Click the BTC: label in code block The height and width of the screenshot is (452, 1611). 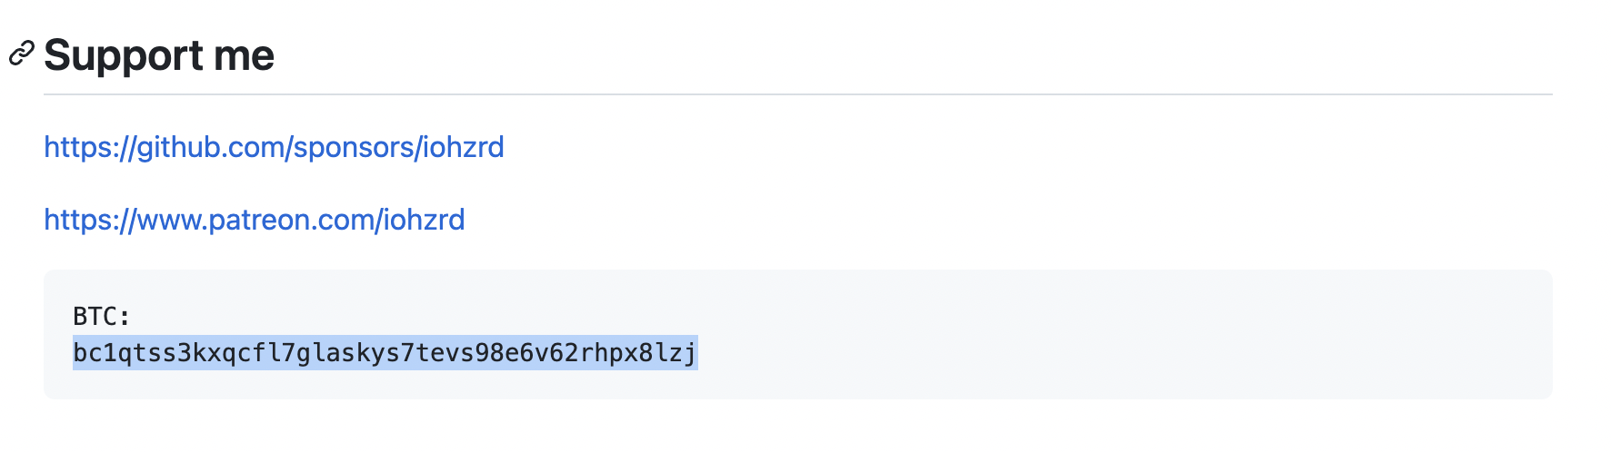click(102, 316)
